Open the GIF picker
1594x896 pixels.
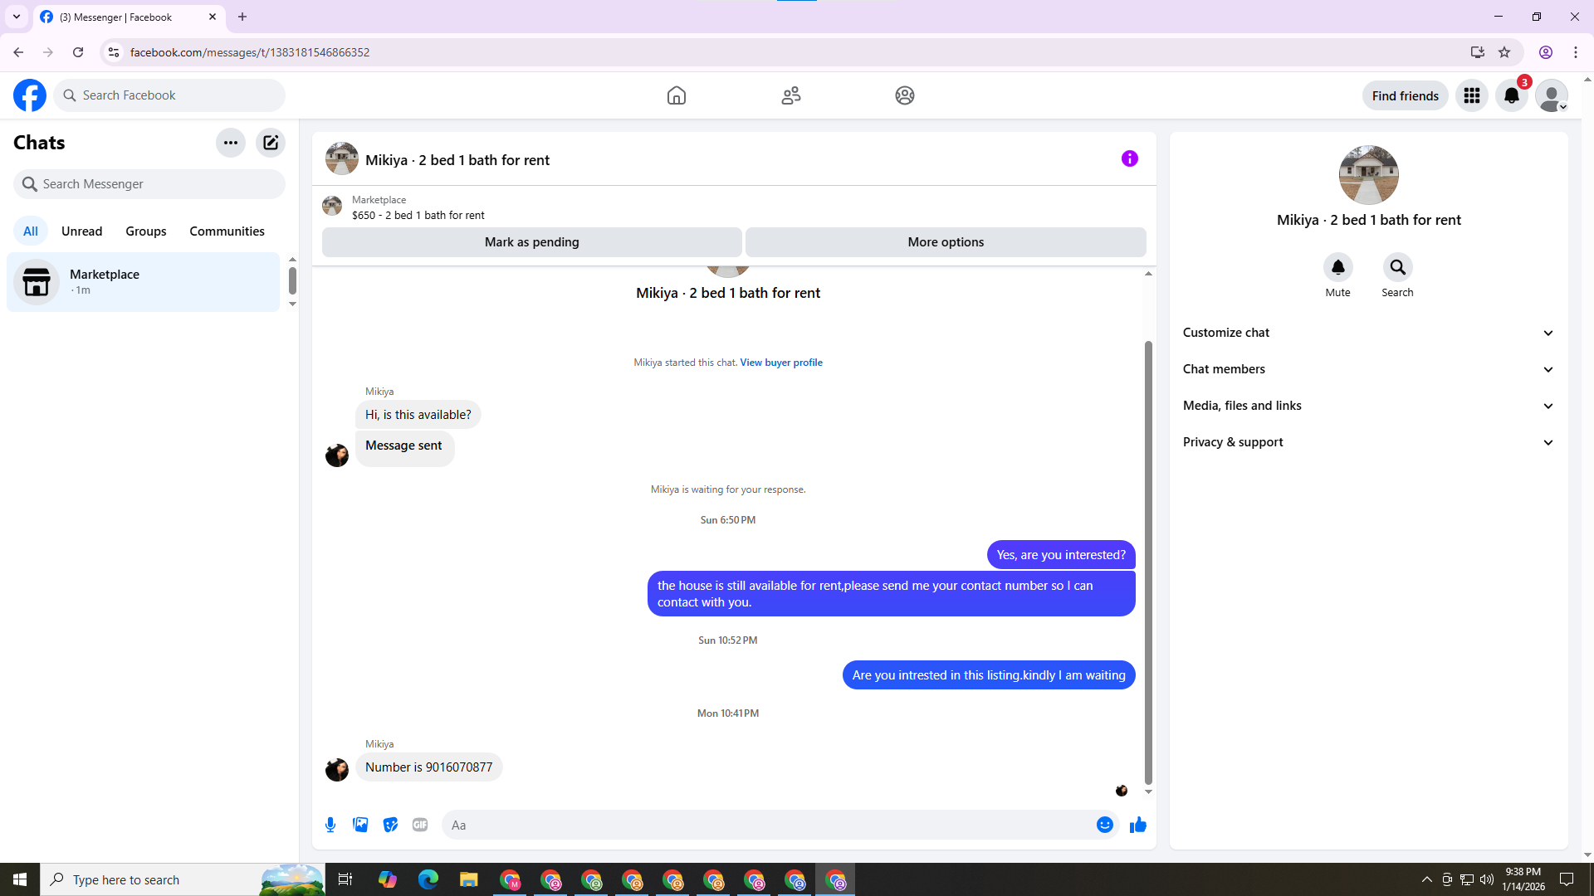tap(420, 825)
